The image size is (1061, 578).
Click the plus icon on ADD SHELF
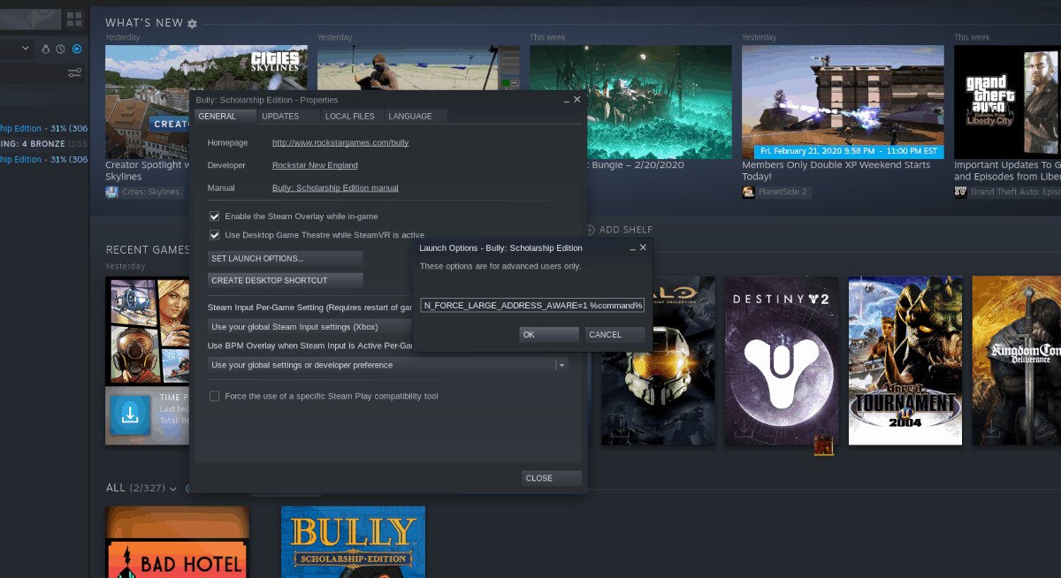click(590, 229)
